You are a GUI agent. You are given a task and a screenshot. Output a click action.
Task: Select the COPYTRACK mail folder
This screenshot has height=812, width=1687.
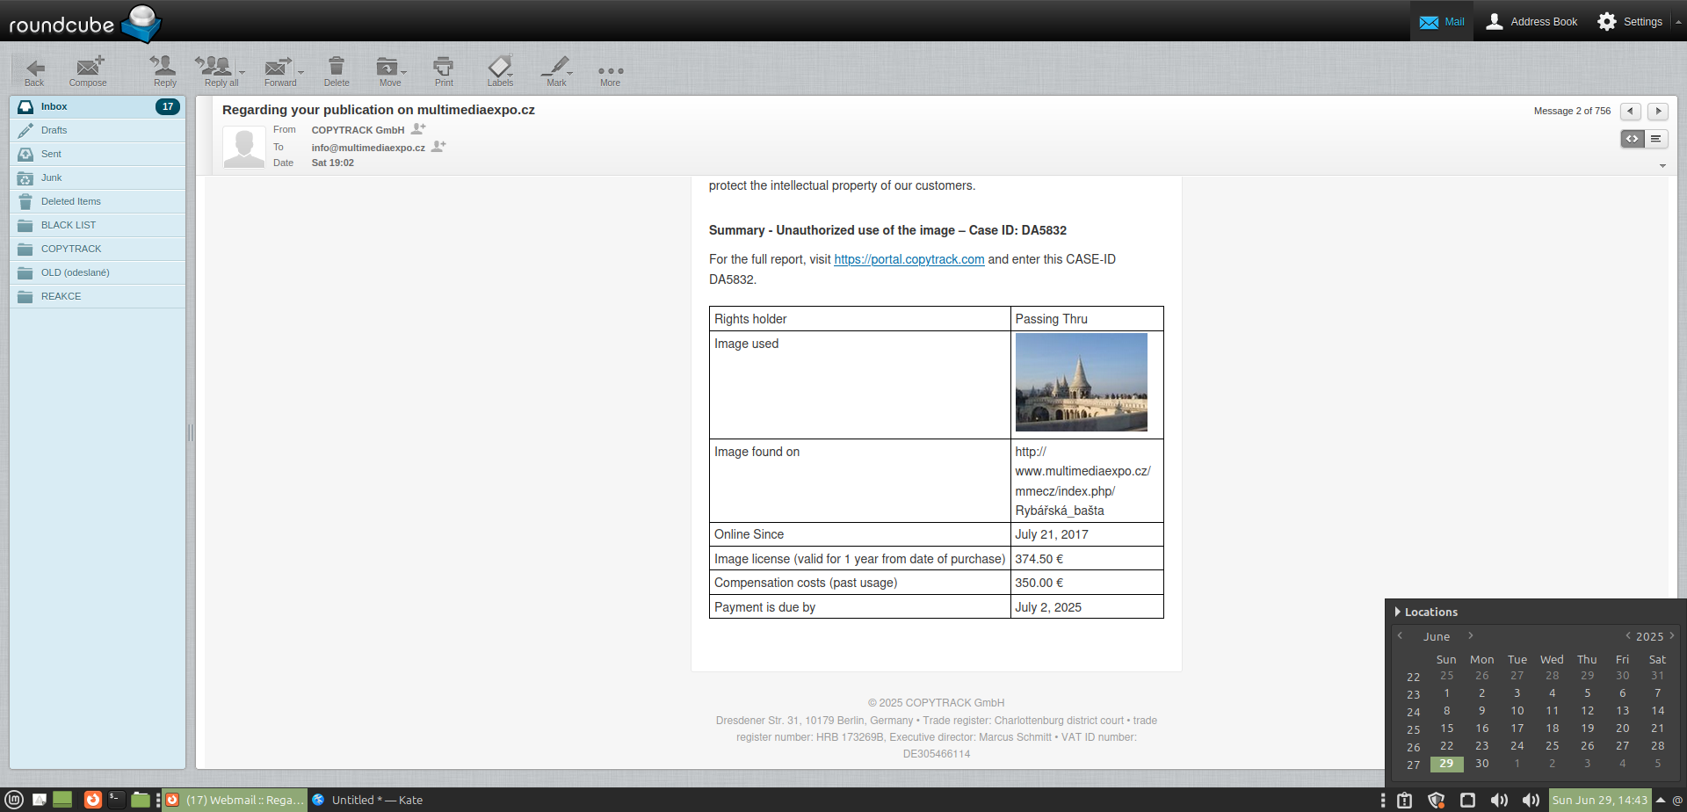[x=71, y=249]
